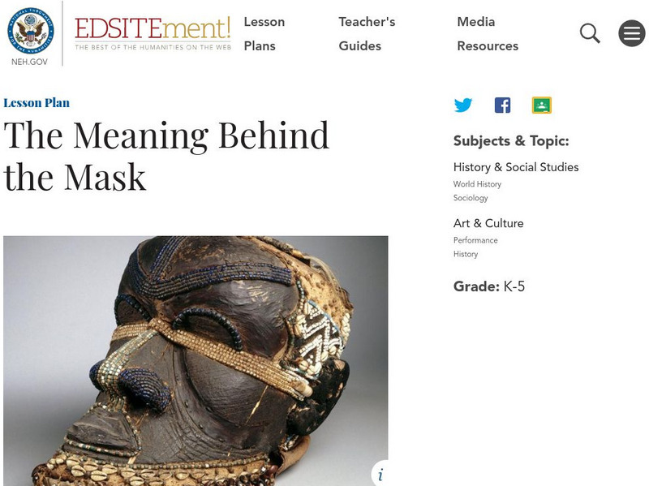This screenshot has height=486, width=649.
Task: Click the NEH.GOV text link
Action: point(29,62)
